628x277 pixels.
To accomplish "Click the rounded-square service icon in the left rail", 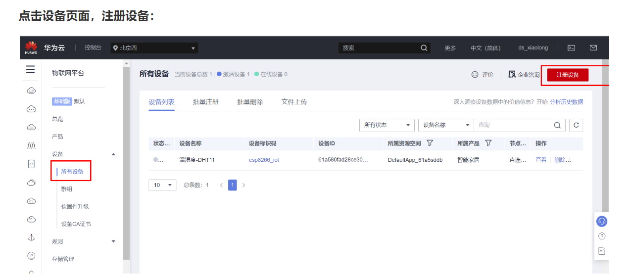I will (x=31, y=164).
